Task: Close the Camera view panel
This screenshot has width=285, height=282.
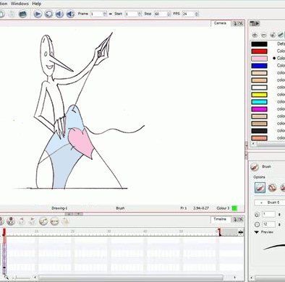Action: tap(241, 23)
